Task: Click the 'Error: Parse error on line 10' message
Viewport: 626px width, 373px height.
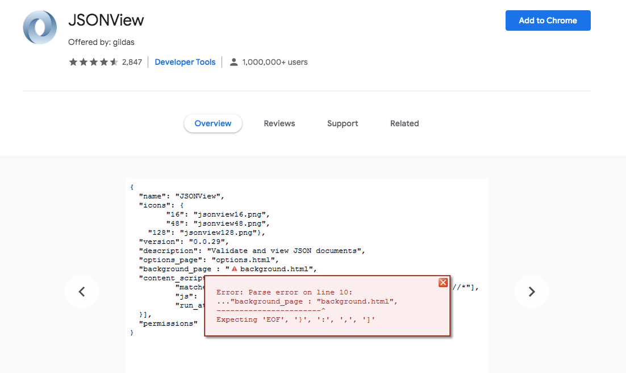Action: 284,292
